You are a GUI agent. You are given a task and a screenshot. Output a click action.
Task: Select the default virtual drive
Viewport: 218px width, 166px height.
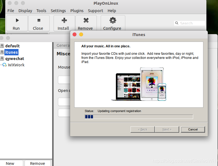pos(12,46)
